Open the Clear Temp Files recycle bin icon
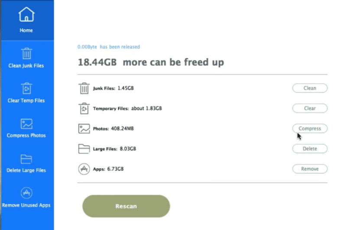This screenshot has height=230, width=350. 26,88
